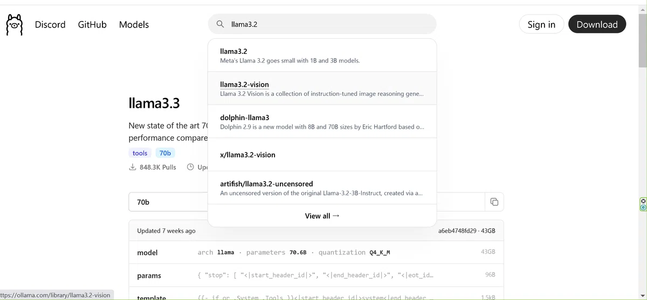This screenshot has width=647, height=300.
Task: Click the Sign in button
Action: point(541,24)
